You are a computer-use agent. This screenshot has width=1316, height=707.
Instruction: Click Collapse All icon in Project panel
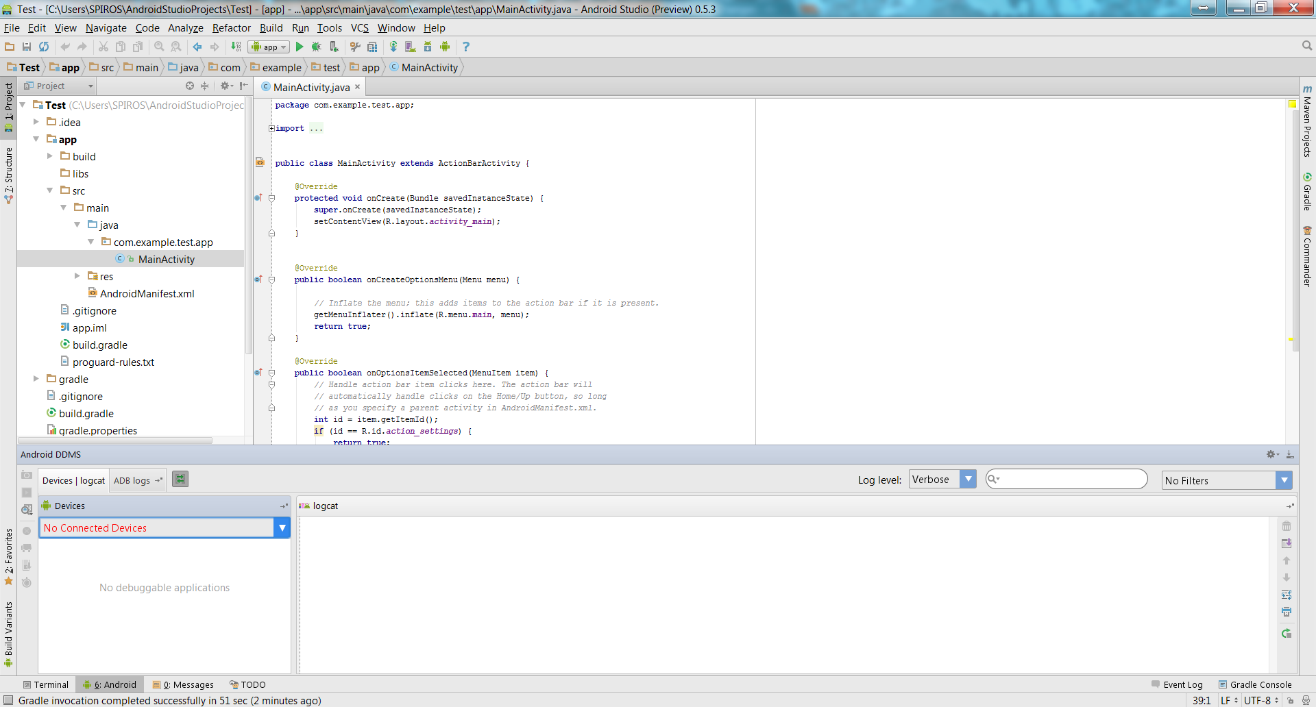click(204, 86)
